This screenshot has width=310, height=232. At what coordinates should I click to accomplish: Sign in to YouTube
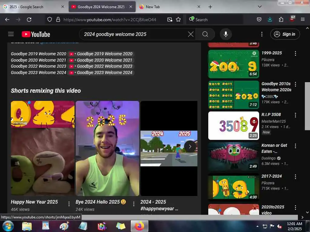pyautogui.click(x=285, y=34)
